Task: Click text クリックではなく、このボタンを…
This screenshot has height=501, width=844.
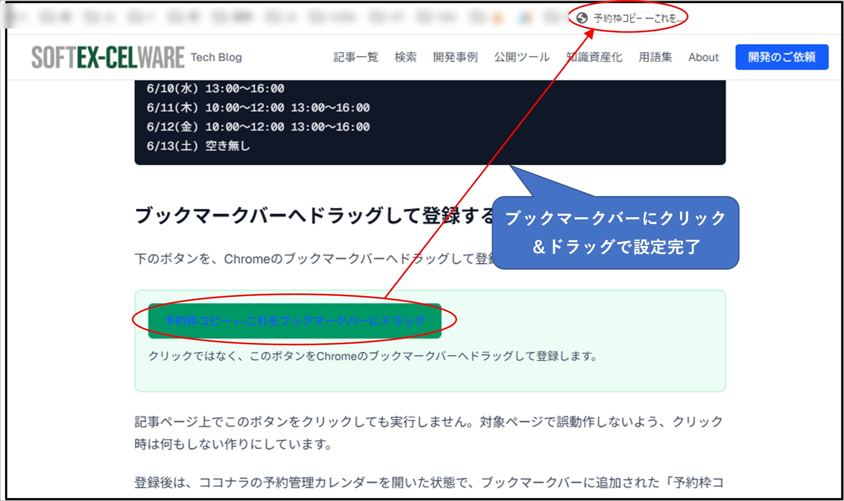Action: coord(373,356)
